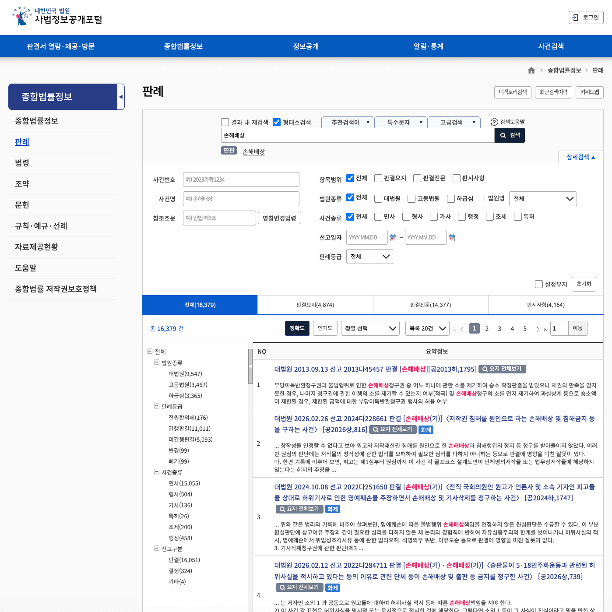612x612 pixels.
Task: Collapse the 종합법률정보 sidebar arrow
Action: 121,97
